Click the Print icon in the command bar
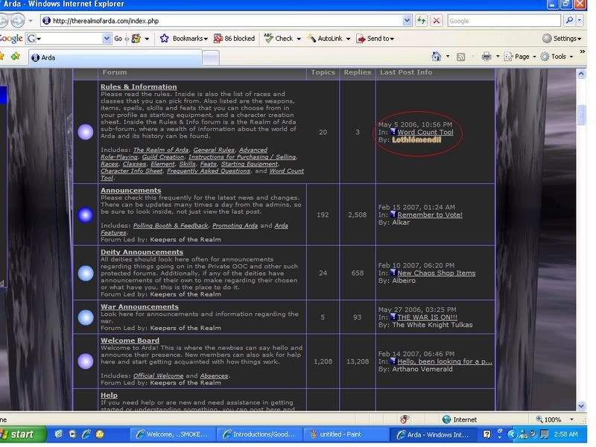This screenshot has width=596, height=447. pos(486,57)
